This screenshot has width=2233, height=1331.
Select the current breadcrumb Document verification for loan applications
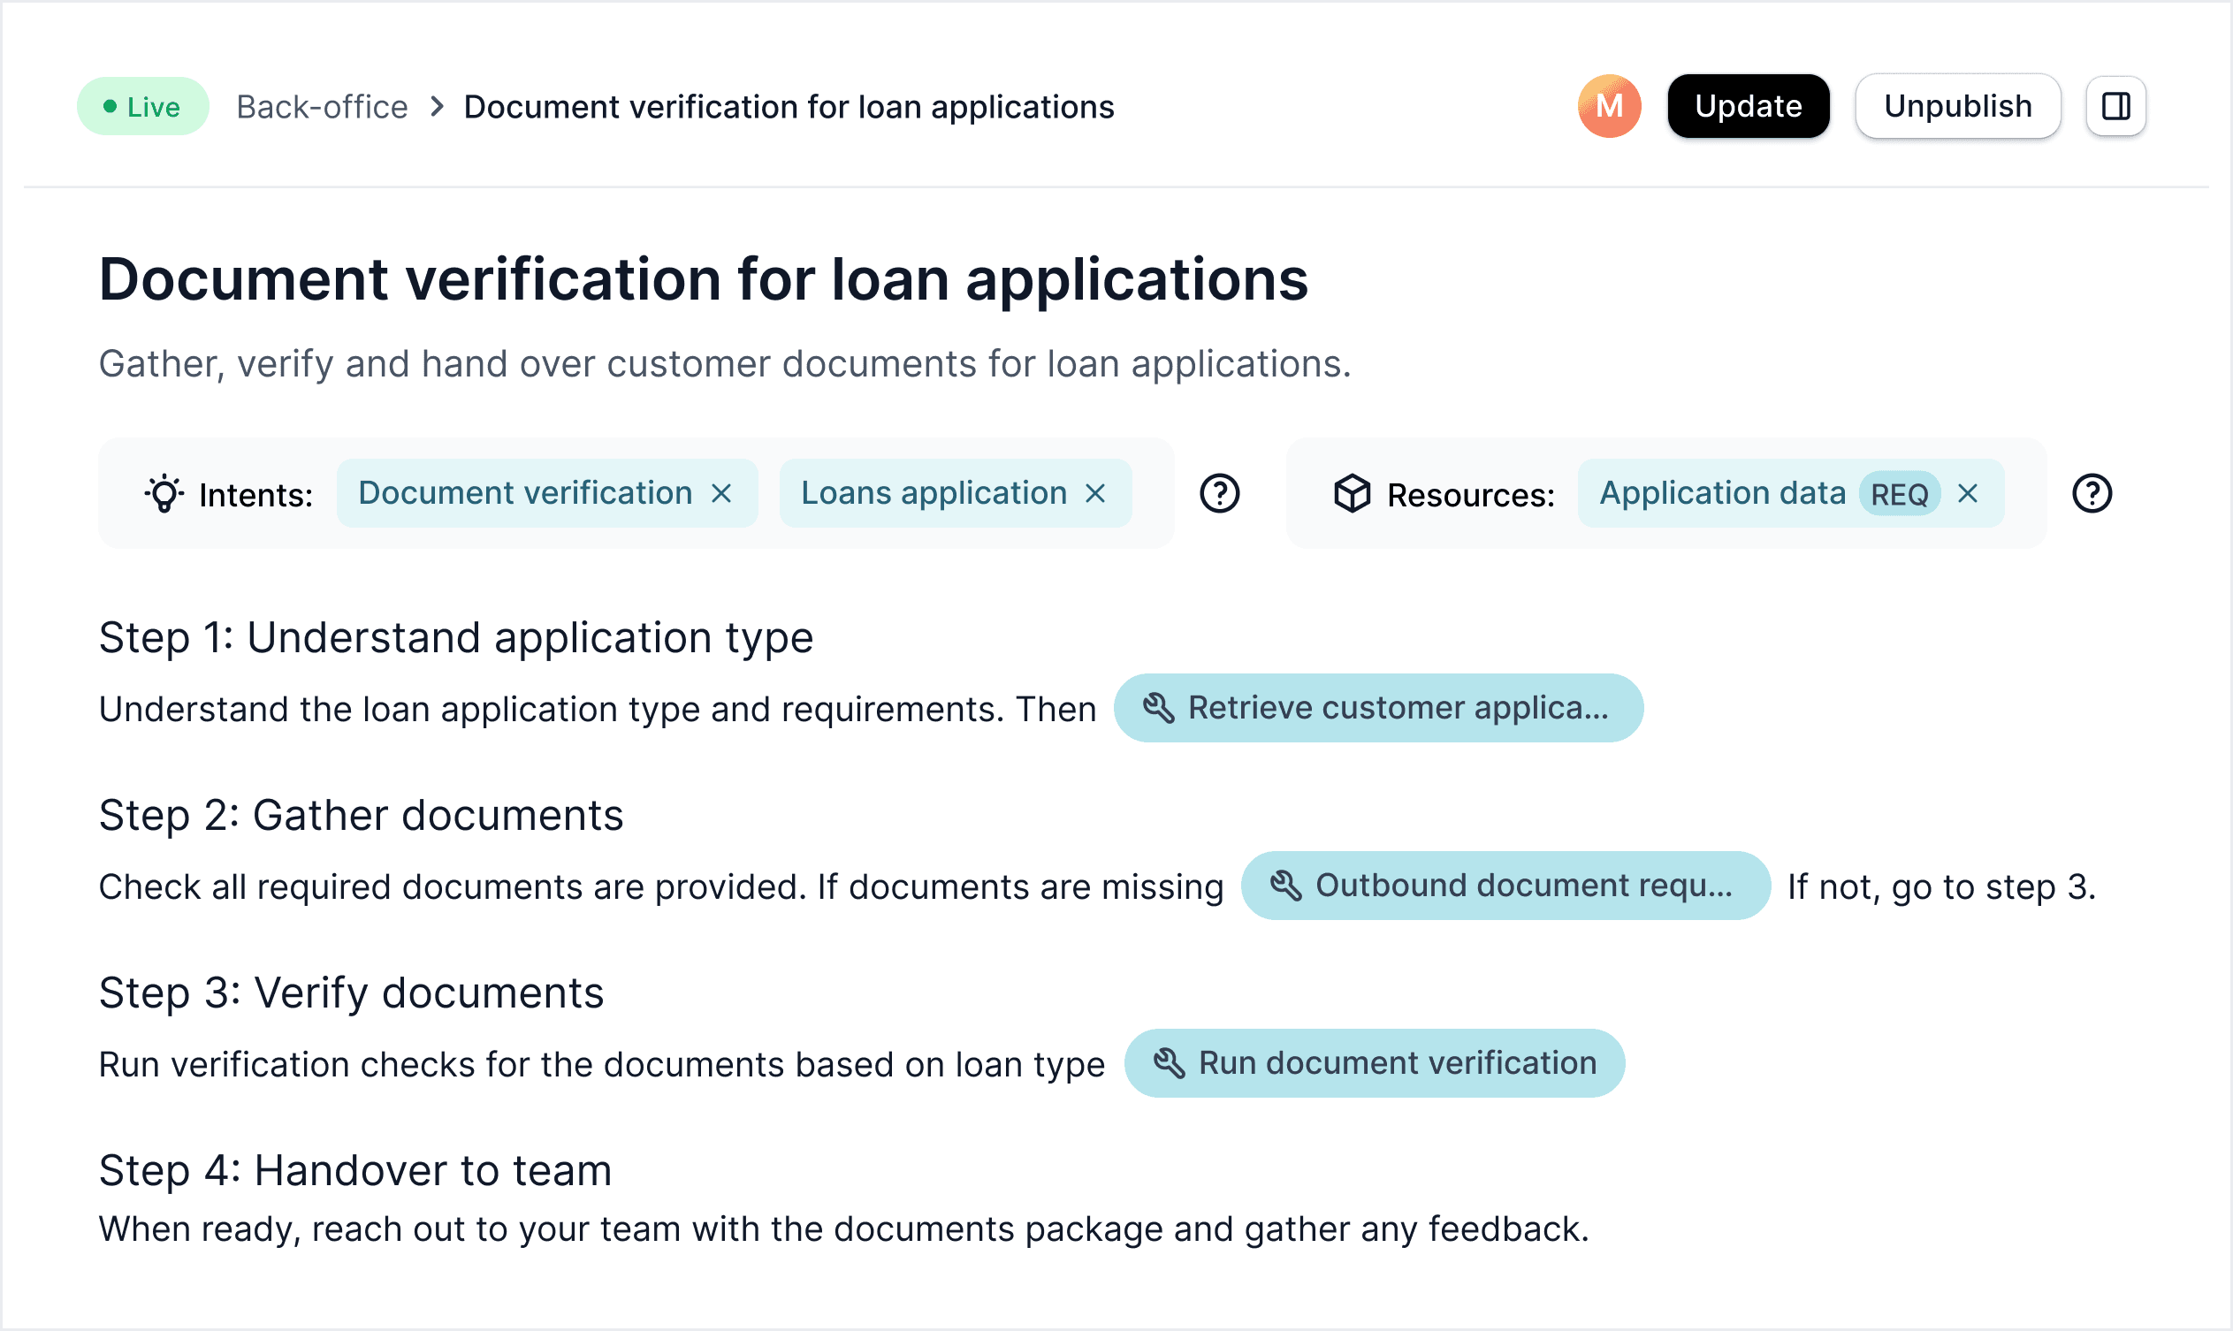pos(789,106)
